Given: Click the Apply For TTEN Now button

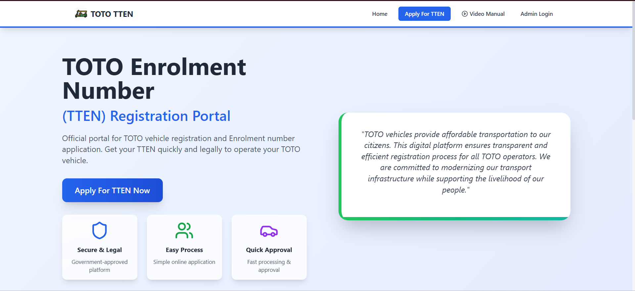Looking at the screenshot, I should [113, 190].
